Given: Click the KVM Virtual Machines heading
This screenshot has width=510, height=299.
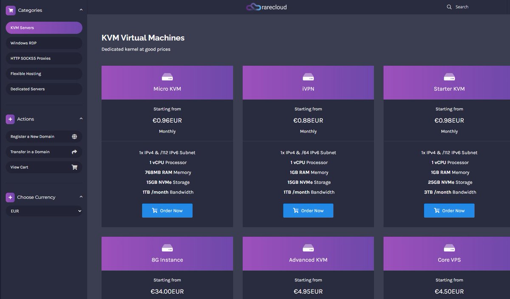Looking at the screenshot, I should [143, 38].
